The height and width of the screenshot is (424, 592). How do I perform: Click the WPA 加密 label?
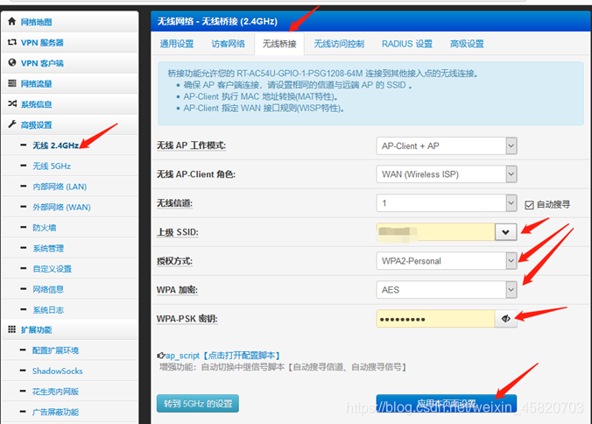click(x=177, y=290)
